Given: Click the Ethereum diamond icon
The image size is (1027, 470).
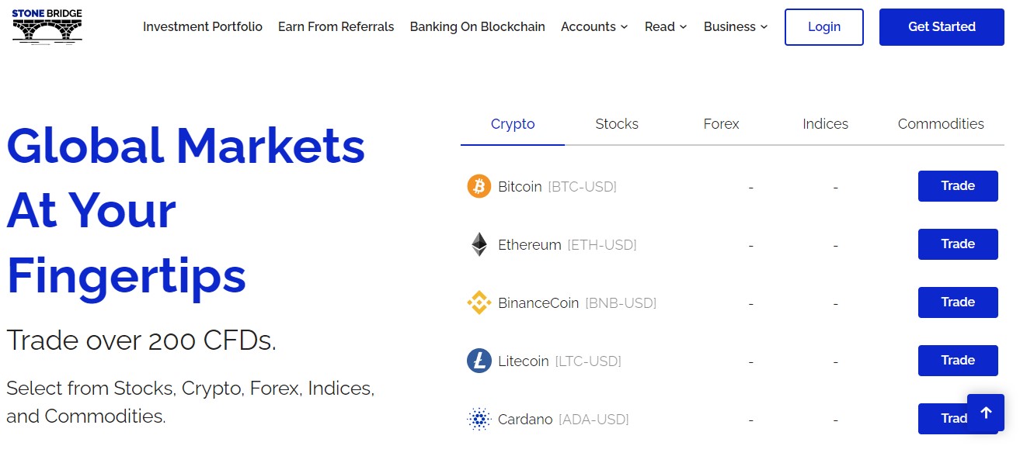Looking at the screenshot, I should coord(479,244).
